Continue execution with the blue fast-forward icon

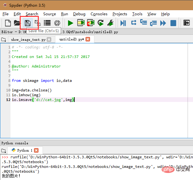pos(163,23)
